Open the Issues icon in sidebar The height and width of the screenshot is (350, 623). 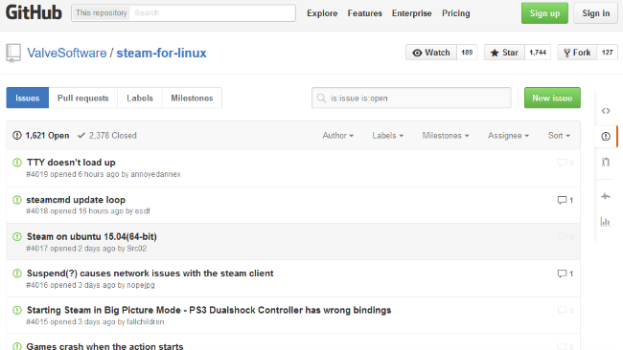pyautogui.click(x=606, y=137)
